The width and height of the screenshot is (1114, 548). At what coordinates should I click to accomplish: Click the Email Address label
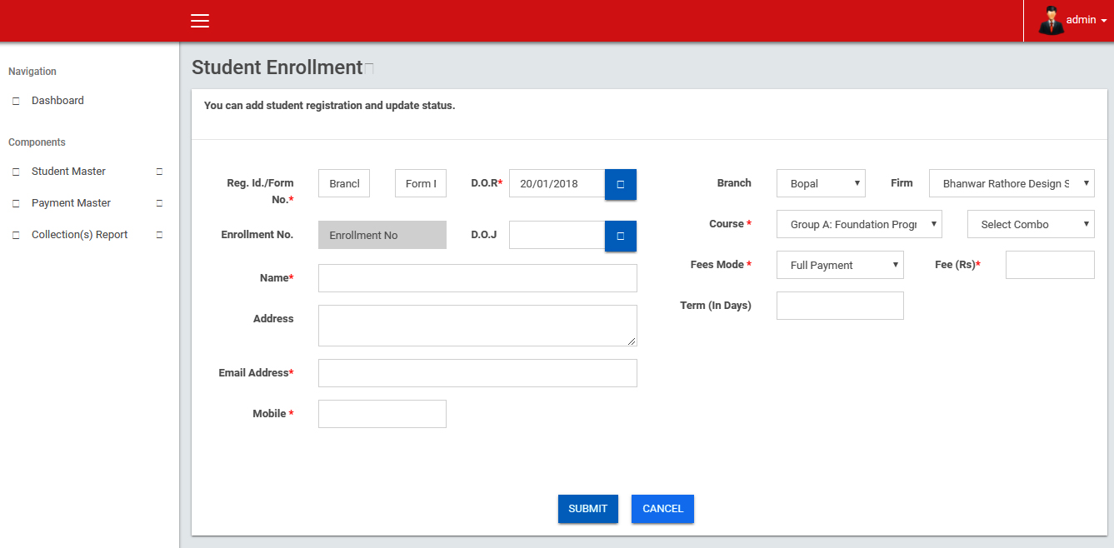[256, 373]
